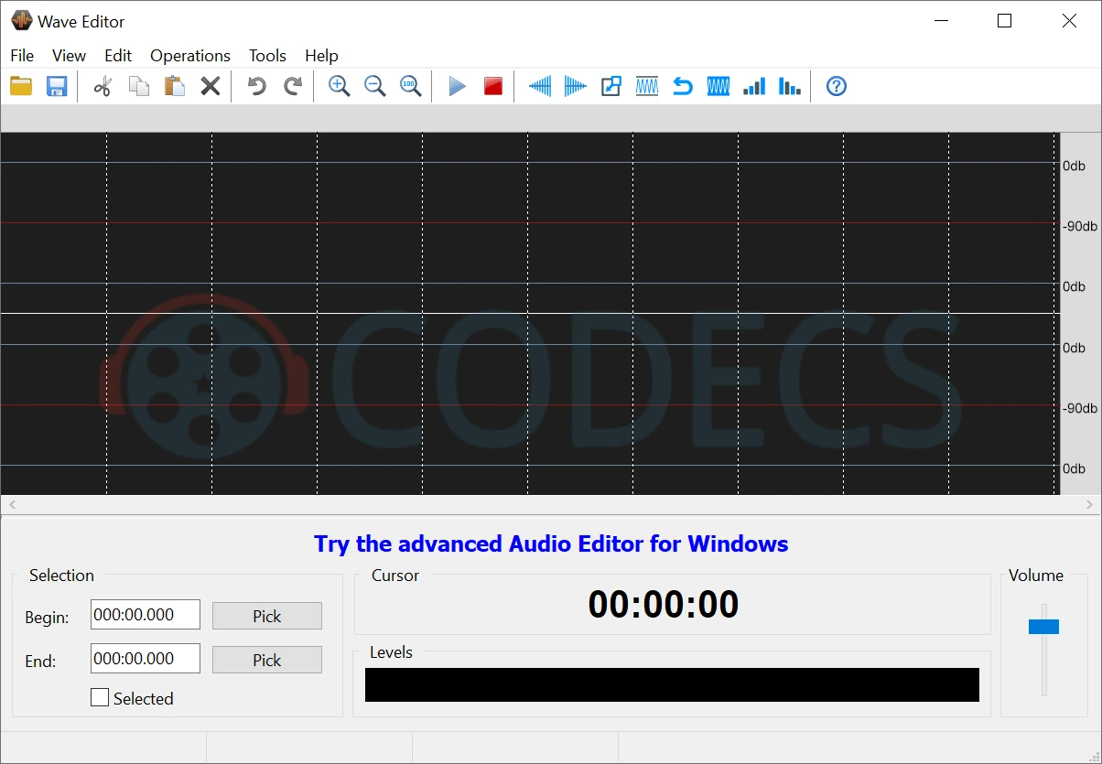This screenshot has height=764, width=1102.
Task: Click the zoom 100% magnifier icon
Action: point(411,86)
